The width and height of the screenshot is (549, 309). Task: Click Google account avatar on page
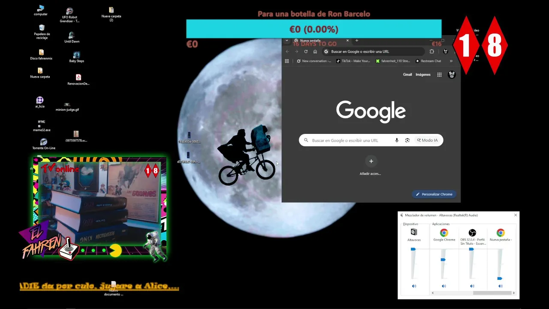452,75
